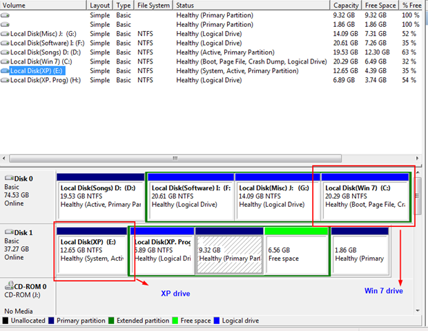
Task: Sort by the Layout column header
Action: (99, 6)
